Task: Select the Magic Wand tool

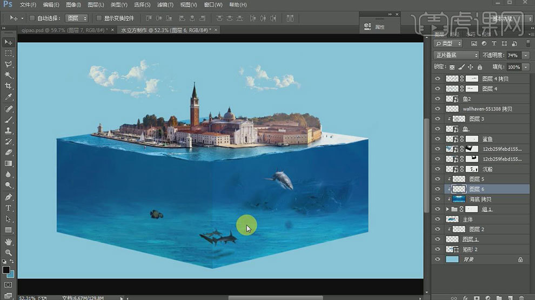Action: [x=8, y=75]
